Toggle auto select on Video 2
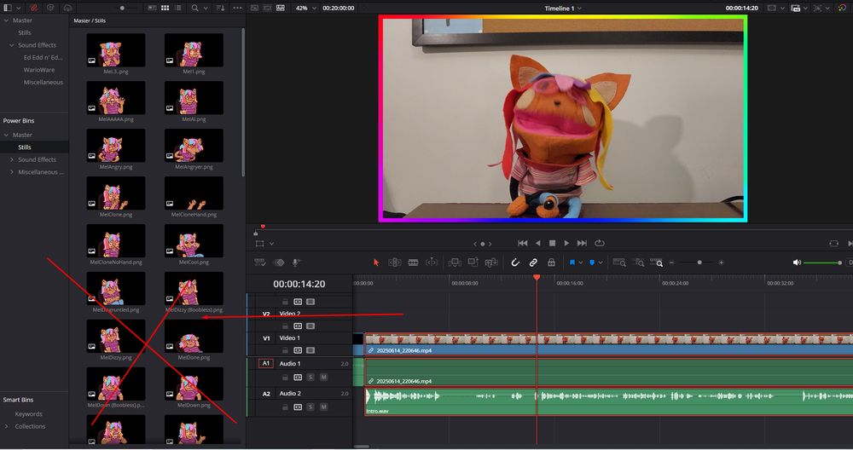The width and height of the screenshot is (853, 450). [298, 326]
